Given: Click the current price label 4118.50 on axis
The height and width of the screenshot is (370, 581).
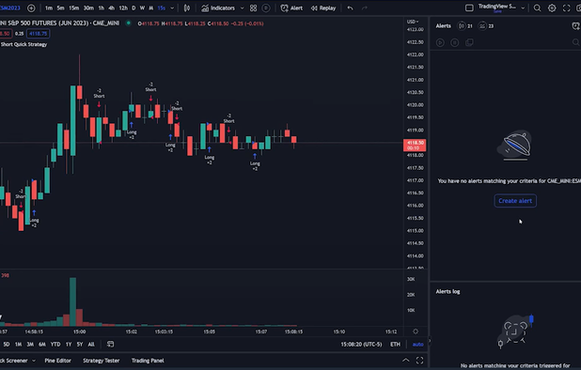Looking at the screenshot, I should [415, 145].
